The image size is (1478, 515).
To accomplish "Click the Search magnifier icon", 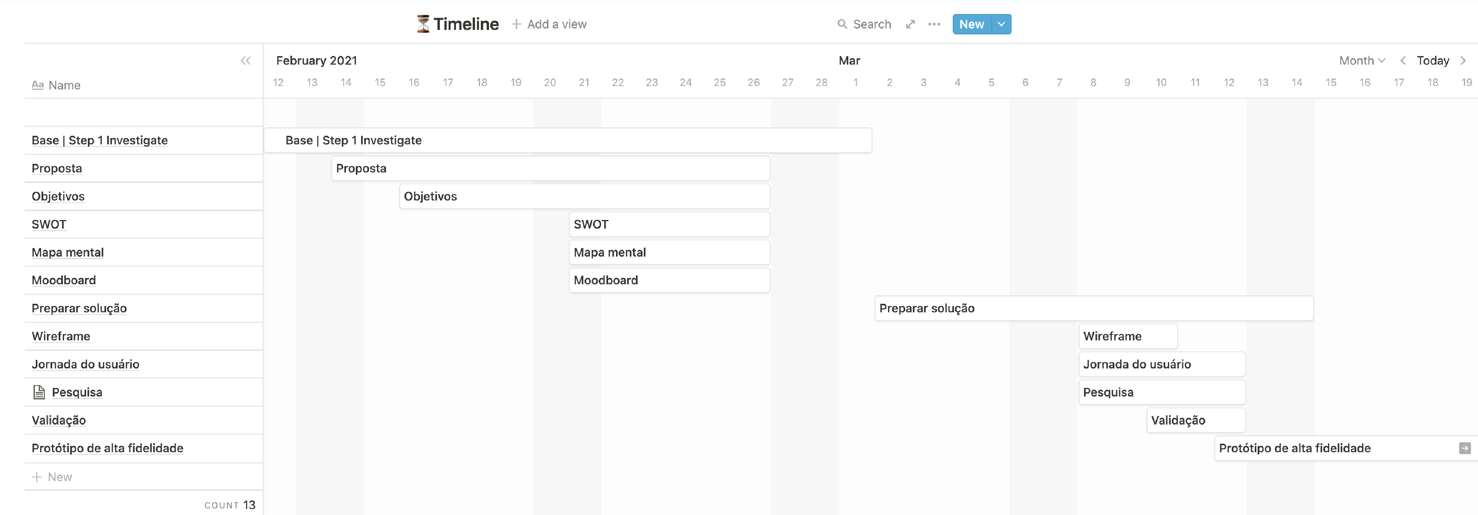I will coord(842,24).
